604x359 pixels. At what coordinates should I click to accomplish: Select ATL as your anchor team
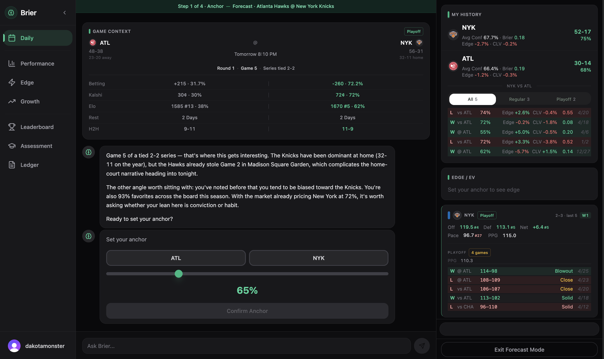tap(176, 258)
